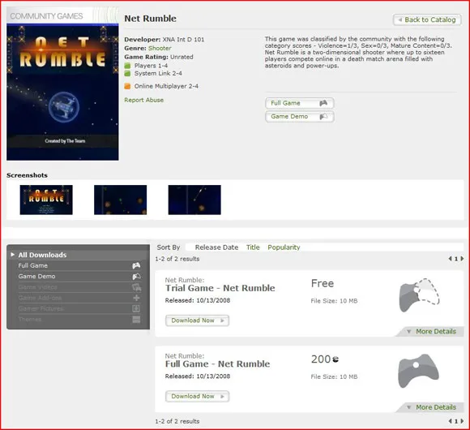
Task: Sort results by Popularity
Action: pos(284,247)
